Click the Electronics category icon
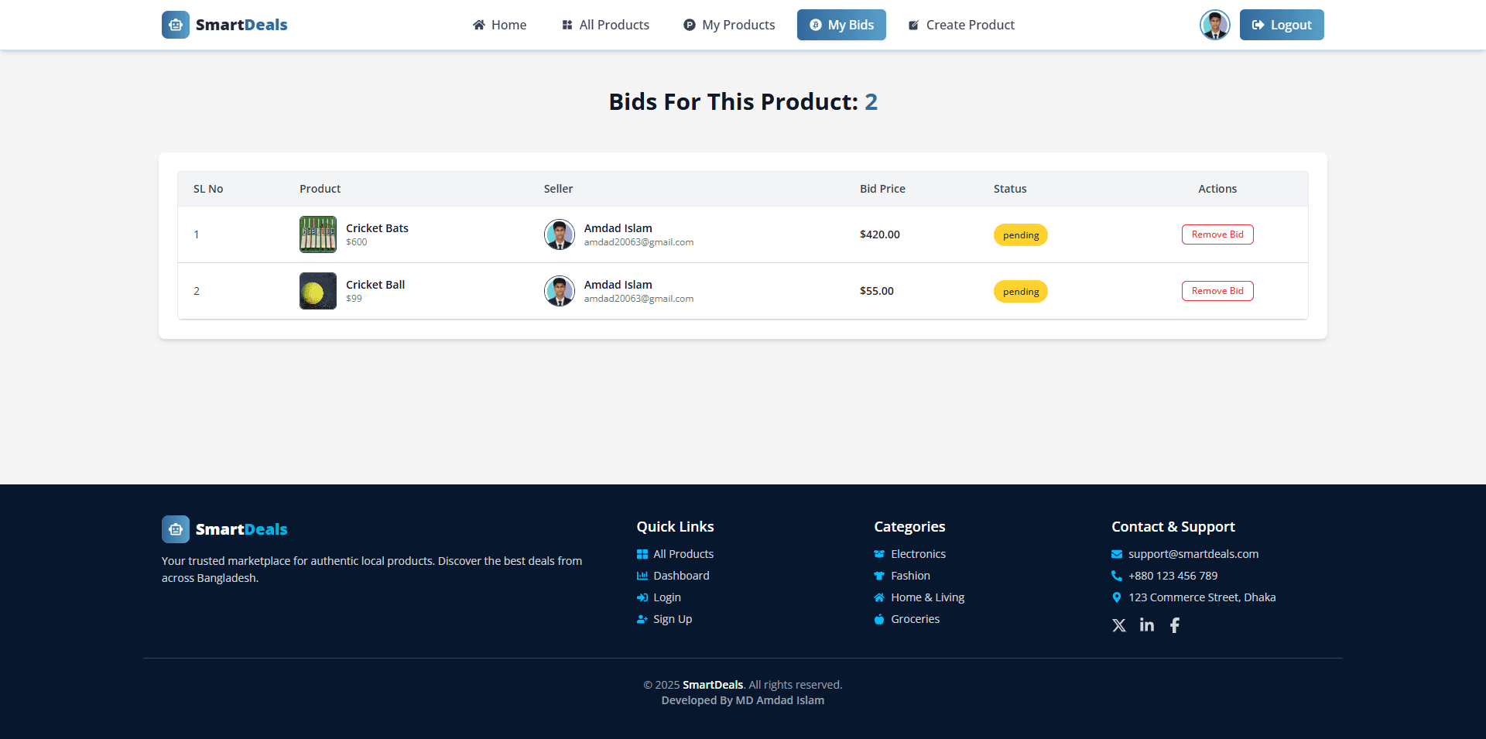 879,554
